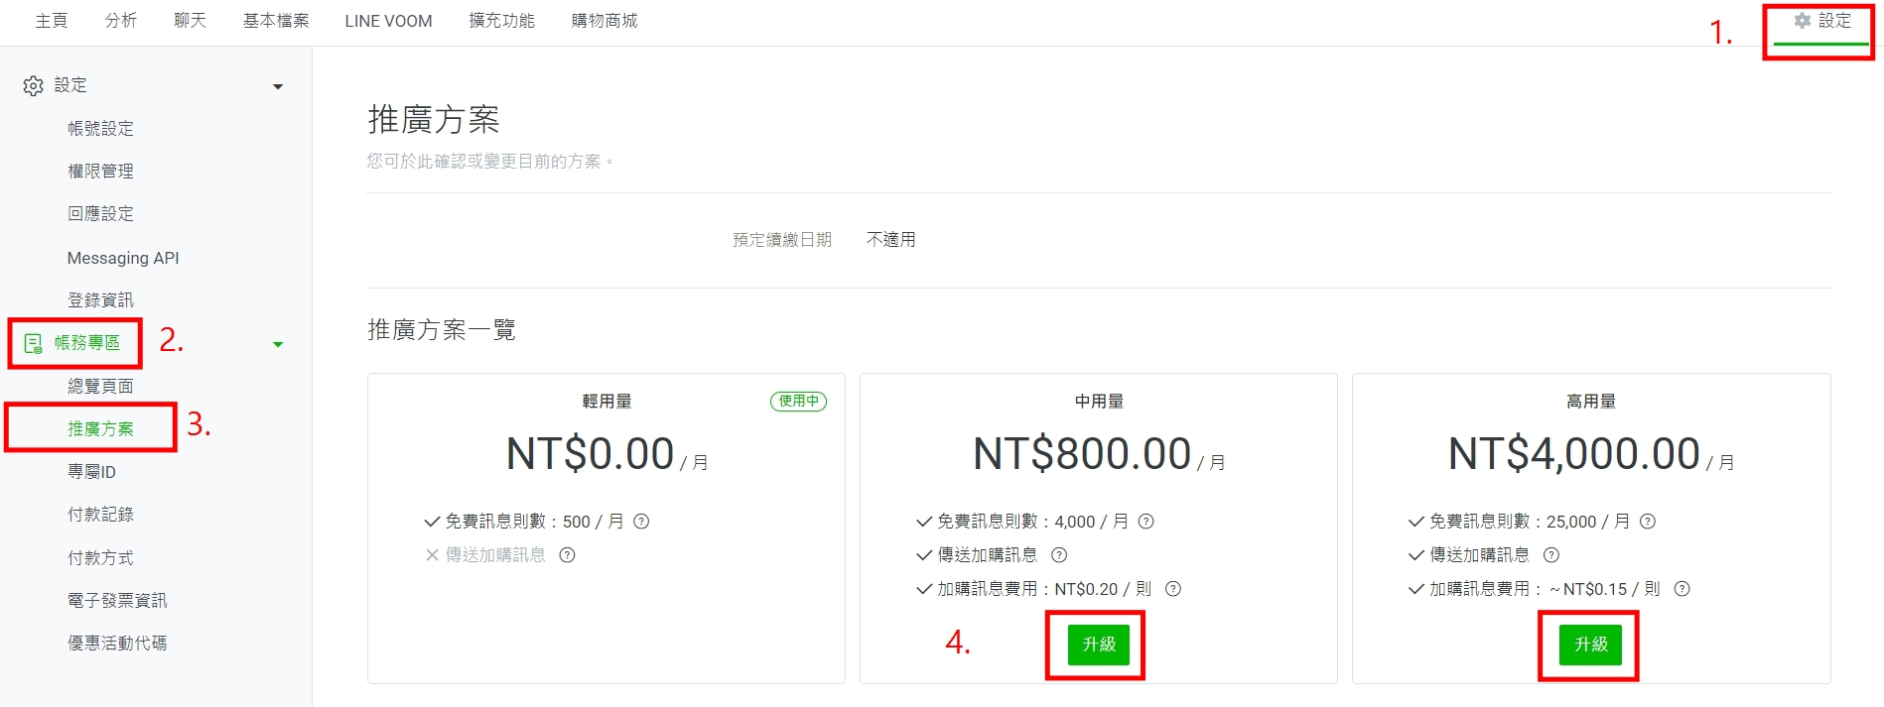1884x707 pixels.
Task: Click help icon beside 傳送加購訊息 in 中用量 plan
Action: point(1059,555)
